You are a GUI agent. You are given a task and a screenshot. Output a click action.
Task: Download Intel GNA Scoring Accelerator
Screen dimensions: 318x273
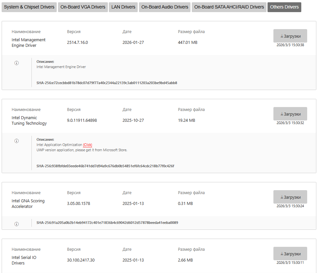pyautogui.click(x=290, y=197)
